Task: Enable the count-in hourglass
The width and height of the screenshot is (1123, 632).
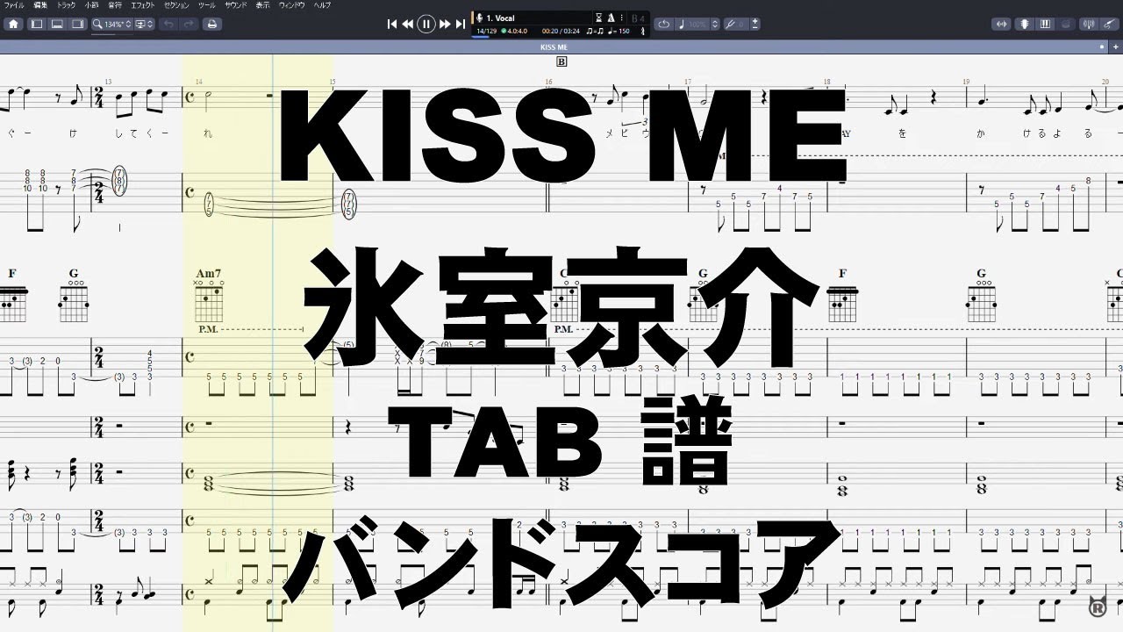Action: [599, 18]
